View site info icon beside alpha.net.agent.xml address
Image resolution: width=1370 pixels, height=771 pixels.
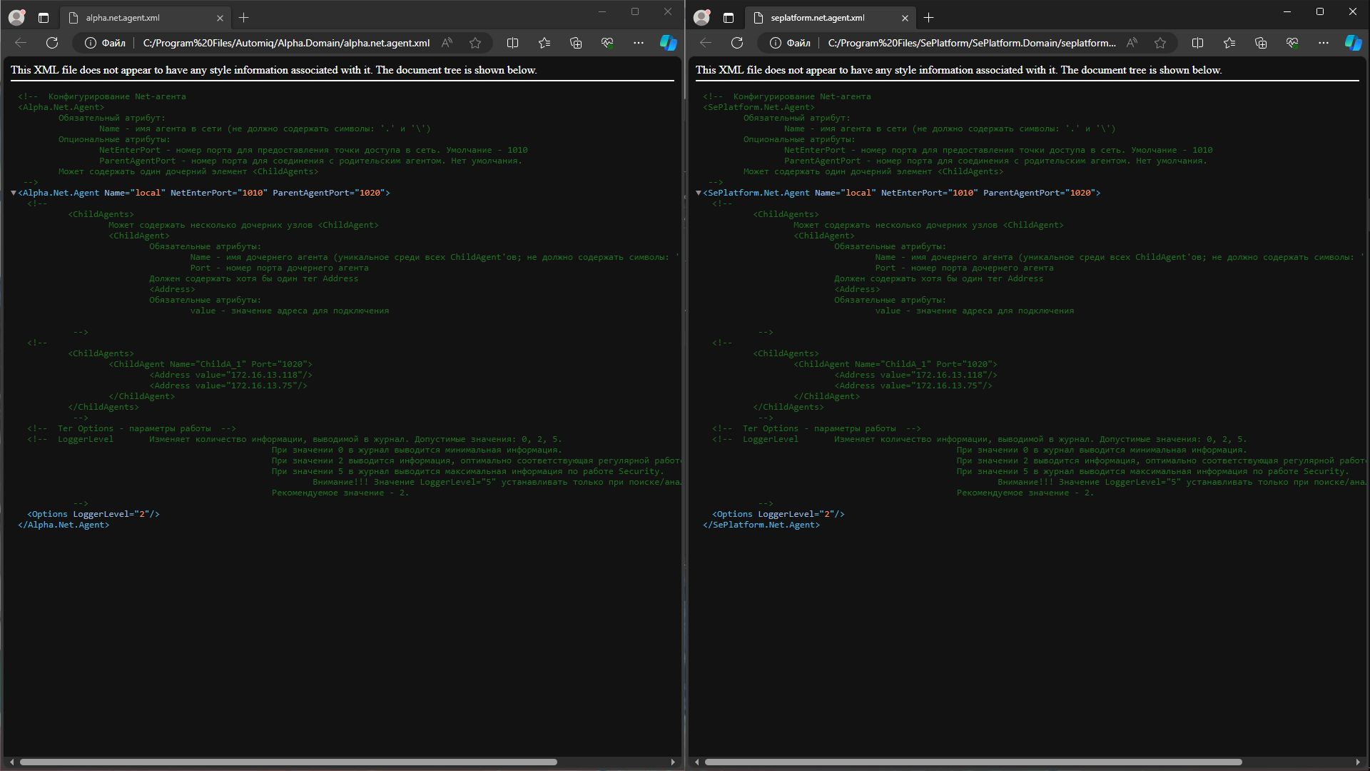(x=91, y=43)
